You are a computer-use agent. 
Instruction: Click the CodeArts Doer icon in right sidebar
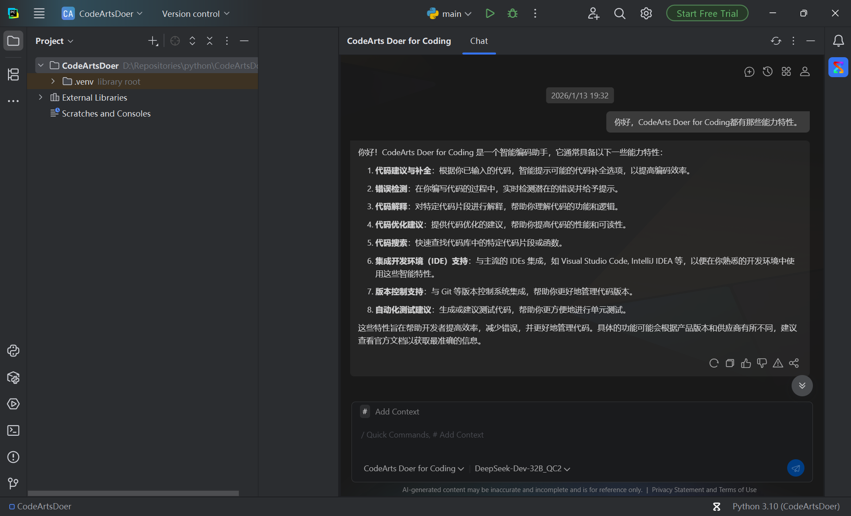click(x=838, y=67)
